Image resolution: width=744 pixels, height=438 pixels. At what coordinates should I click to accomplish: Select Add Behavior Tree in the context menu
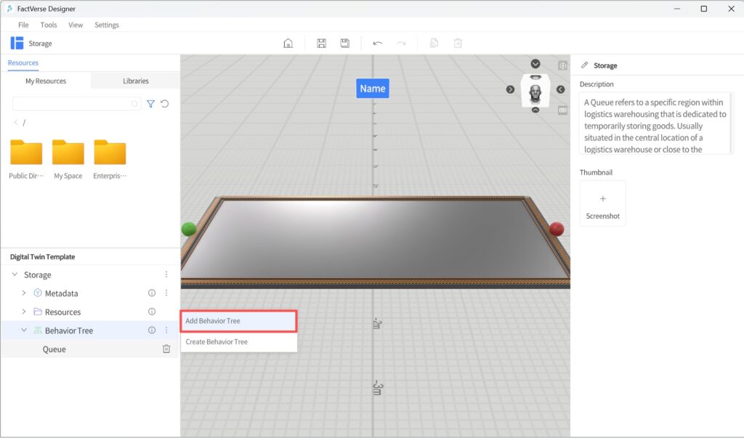[238, 320]
